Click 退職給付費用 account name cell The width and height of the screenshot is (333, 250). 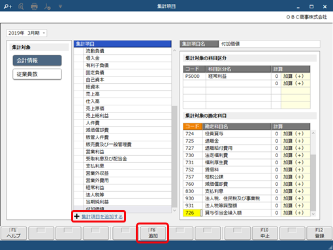(237, 148)
